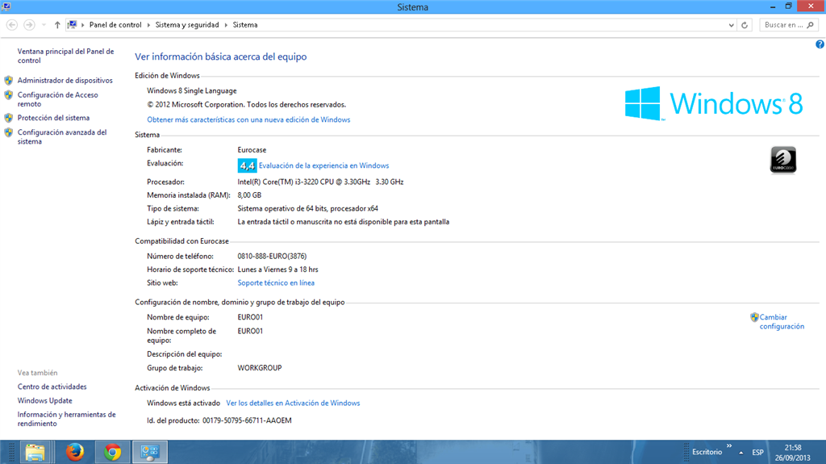Open Windows Update link
826x464 pixels.
pos(45,401)
